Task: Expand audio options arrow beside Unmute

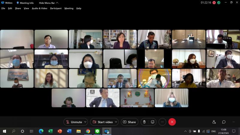Action: 85,122
